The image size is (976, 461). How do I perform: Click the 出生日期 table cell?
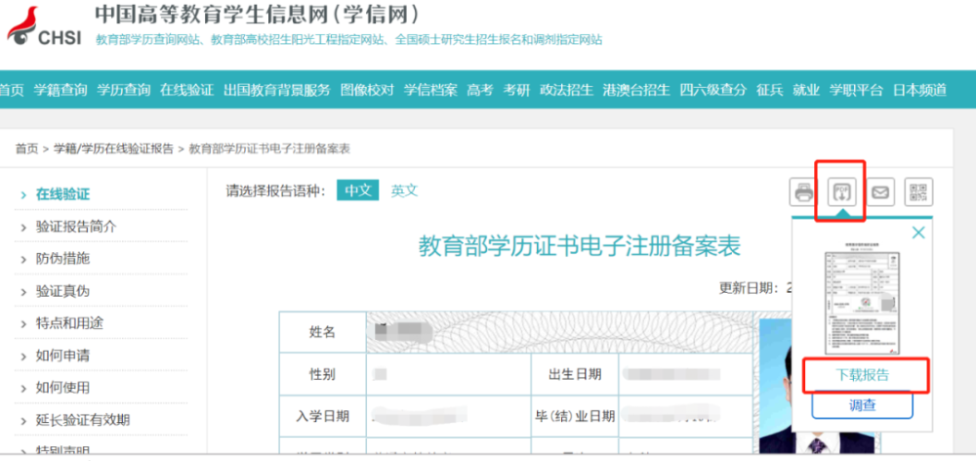click(575, 374)
